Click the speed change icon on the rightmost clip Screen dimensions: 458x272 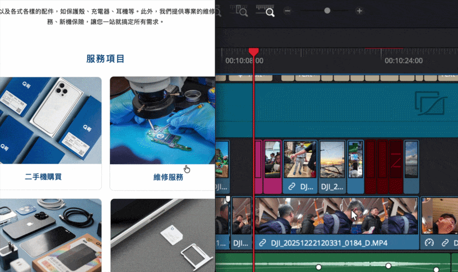[x=429, y=242]
